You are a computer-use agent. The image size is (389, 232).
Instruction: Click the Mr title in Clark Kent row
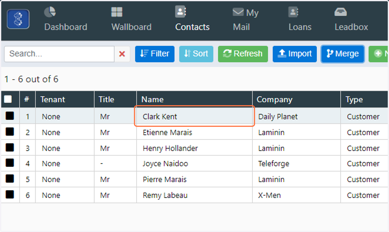105,116
